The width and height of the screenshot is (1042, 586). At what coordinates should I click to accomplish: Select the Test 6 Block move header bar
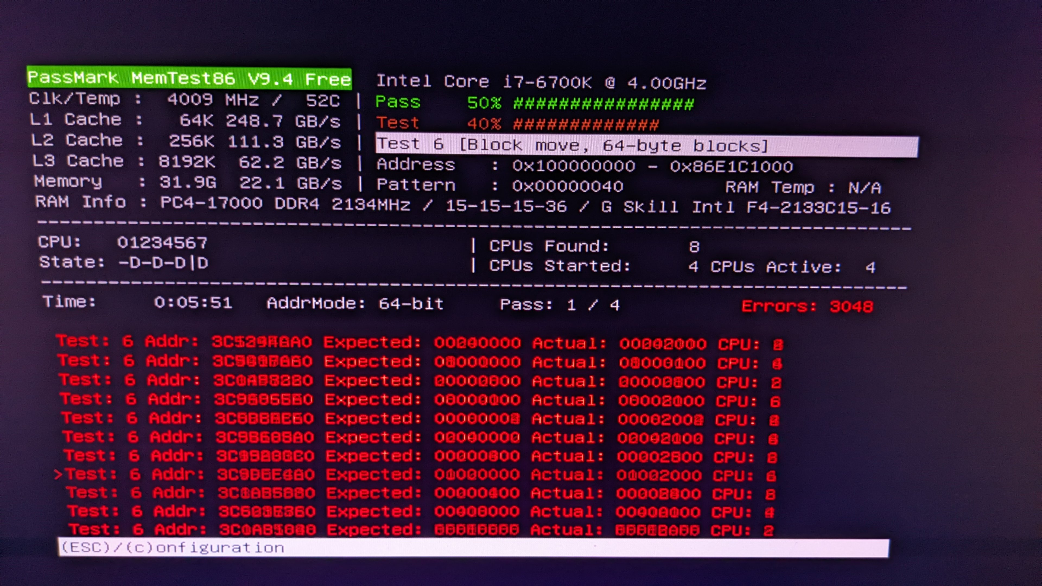point(646,146)
